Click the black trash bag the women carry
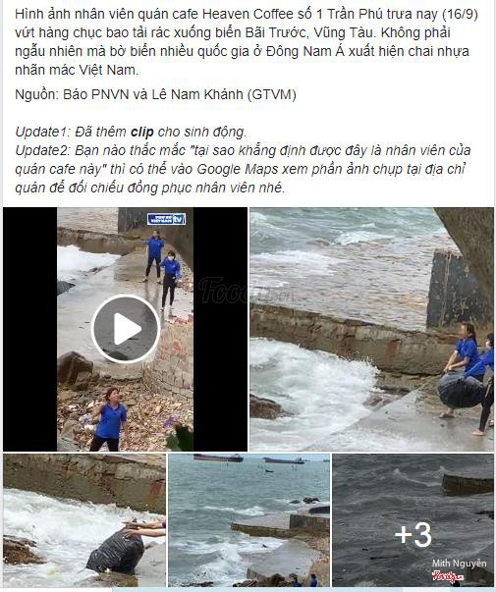The height and width of the screenshot is (592, 496). 460,390
